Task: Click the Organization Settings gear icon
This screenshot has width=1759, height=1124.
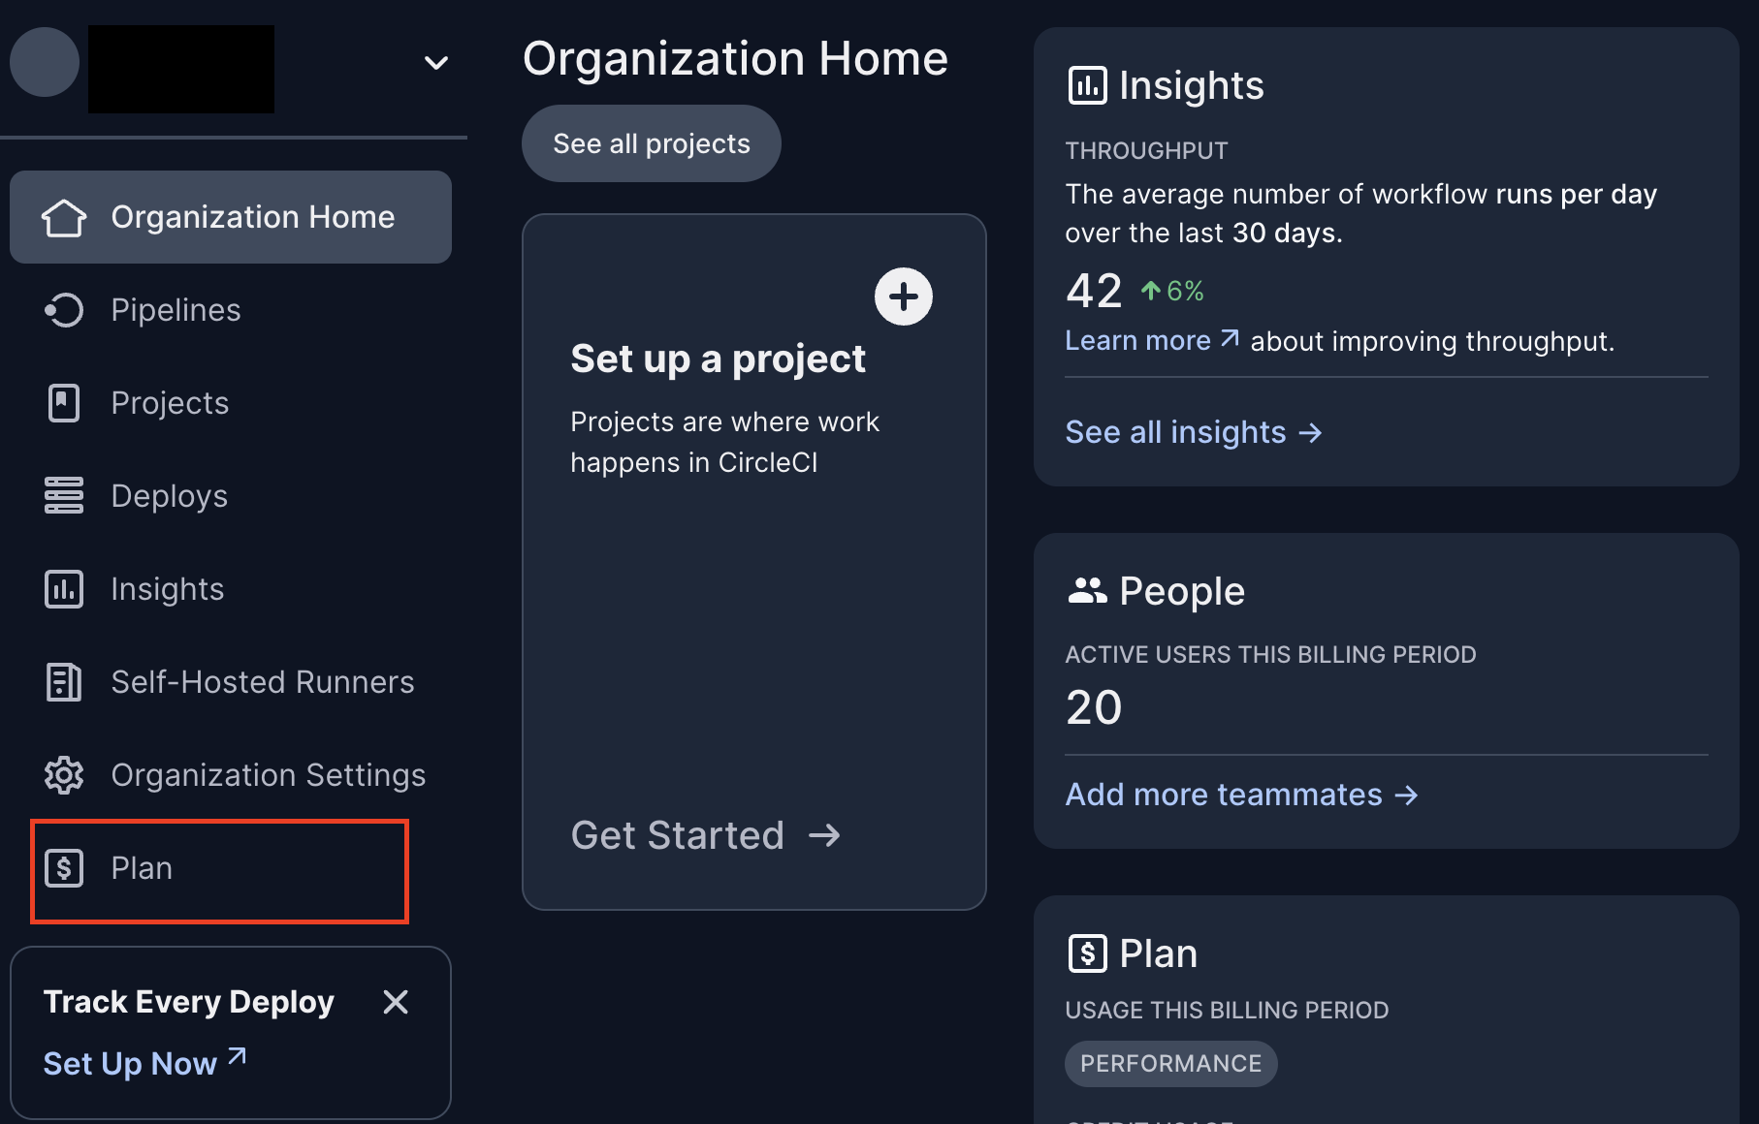Action: (x=64, y=775)
